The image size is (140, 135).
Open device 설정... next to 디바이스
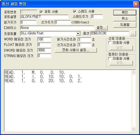pos(101,28)
